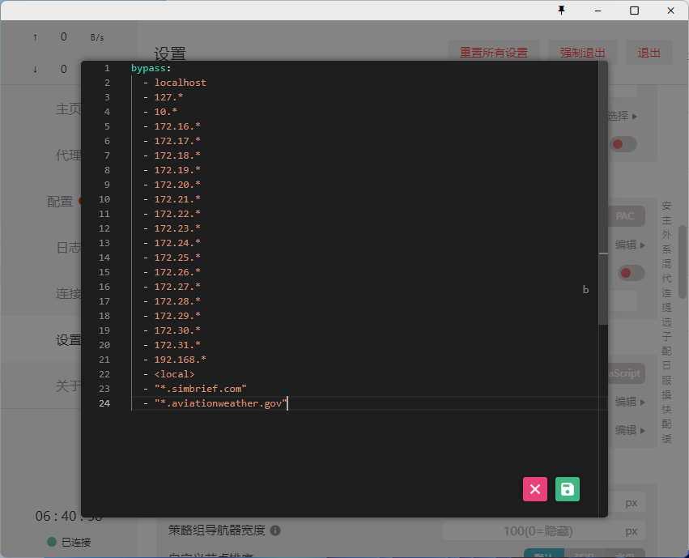This screenshot has width=689, height=558.
Task: Expand the 选择 option in settings
Action: point(622,116)
